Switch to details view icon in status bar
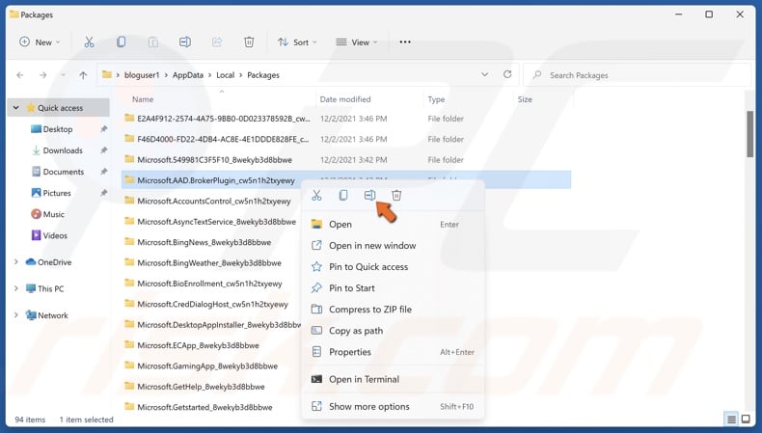The image size is (762, 433). point(731,419)
